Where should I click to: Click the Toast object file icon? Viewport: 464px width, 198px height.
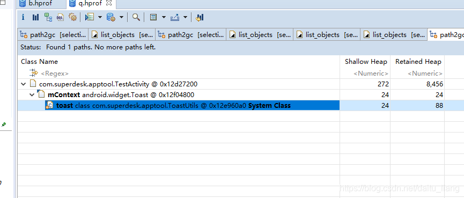pos(41,94)
